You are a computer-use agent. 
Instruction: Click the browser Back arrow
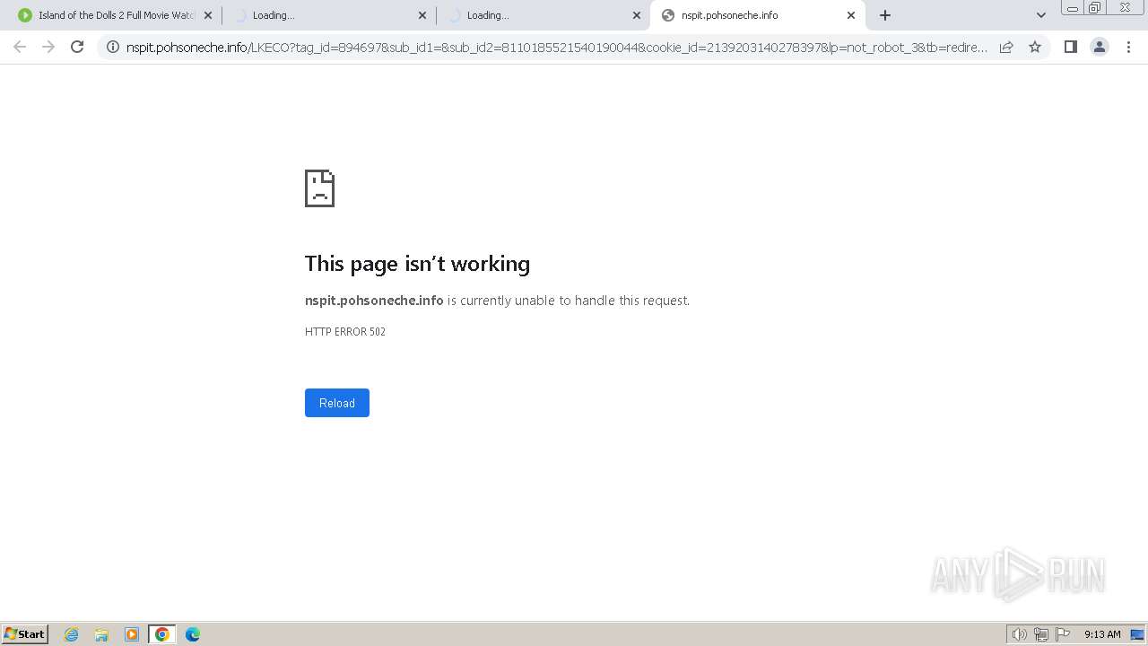pos(20,47)
